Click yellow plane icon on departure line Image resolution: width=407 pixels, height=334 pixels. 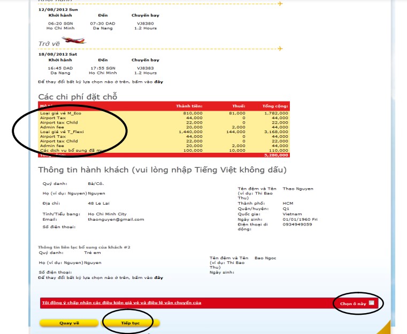280,4
